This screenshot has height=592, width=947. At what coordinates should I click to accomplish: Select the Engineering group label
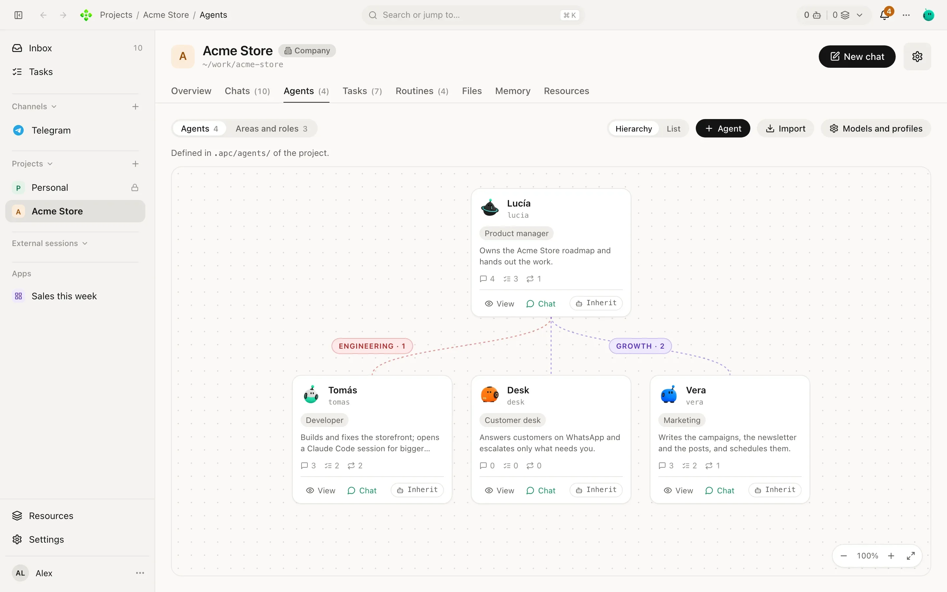(372, 346)
